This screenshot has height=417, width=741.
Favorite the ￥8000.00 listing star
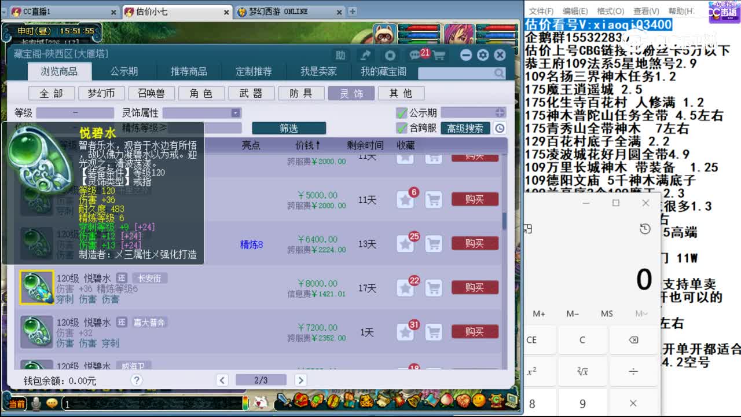click(x=405, y=288)
